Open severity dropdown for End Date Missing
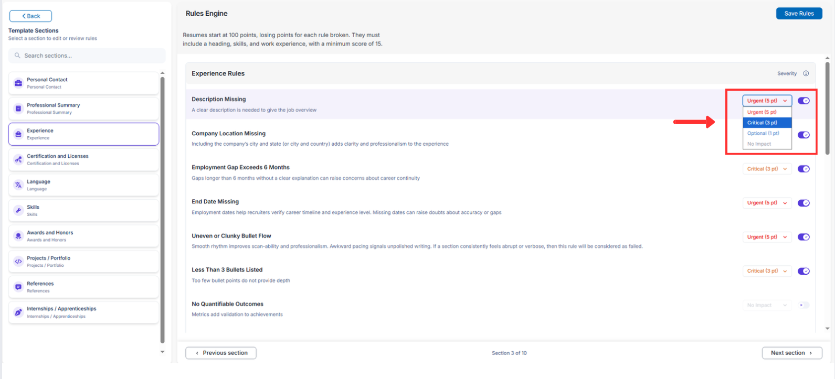 pos(767,203)
